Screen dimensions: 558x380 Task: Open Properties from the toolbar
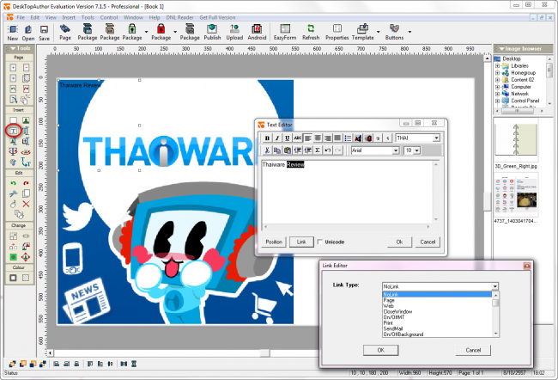[x=337, y=32]
